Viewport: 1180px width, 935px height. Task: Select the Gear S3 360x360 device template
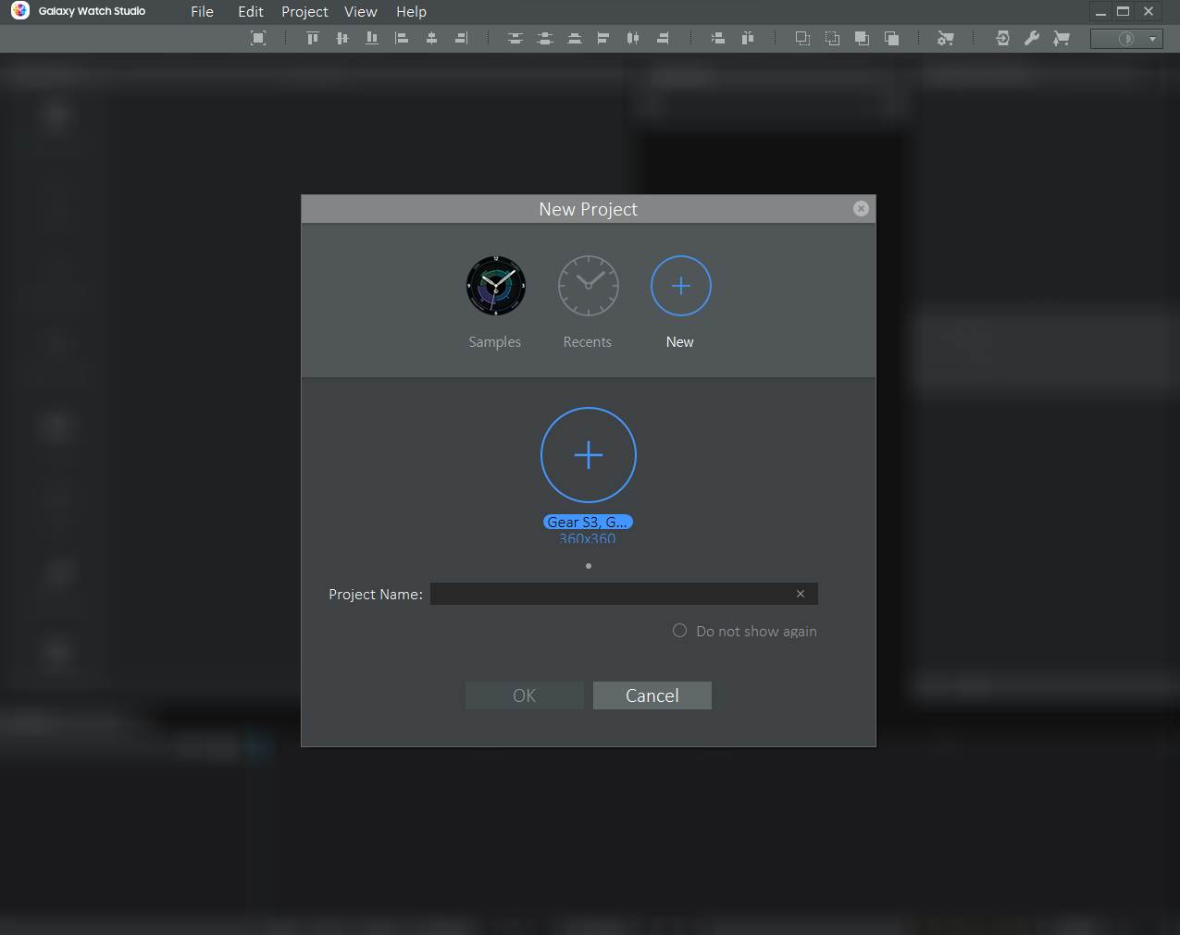589,455
